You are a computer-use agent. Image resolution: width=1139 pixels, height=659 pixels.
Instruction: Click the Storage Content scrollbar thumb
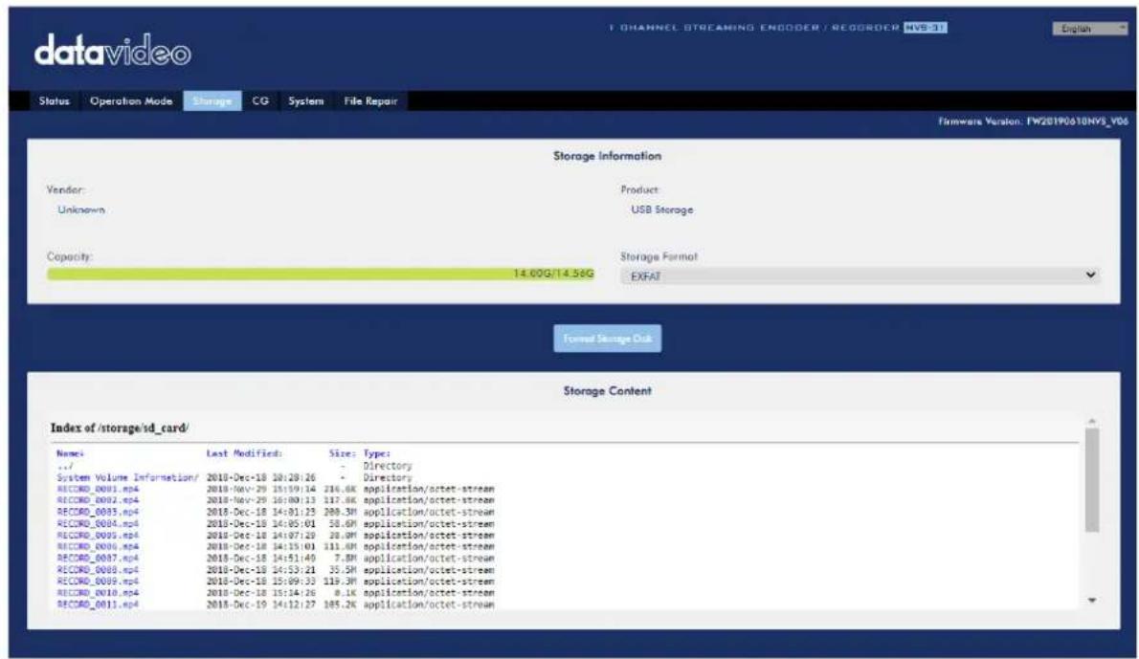click(1092, 480)
